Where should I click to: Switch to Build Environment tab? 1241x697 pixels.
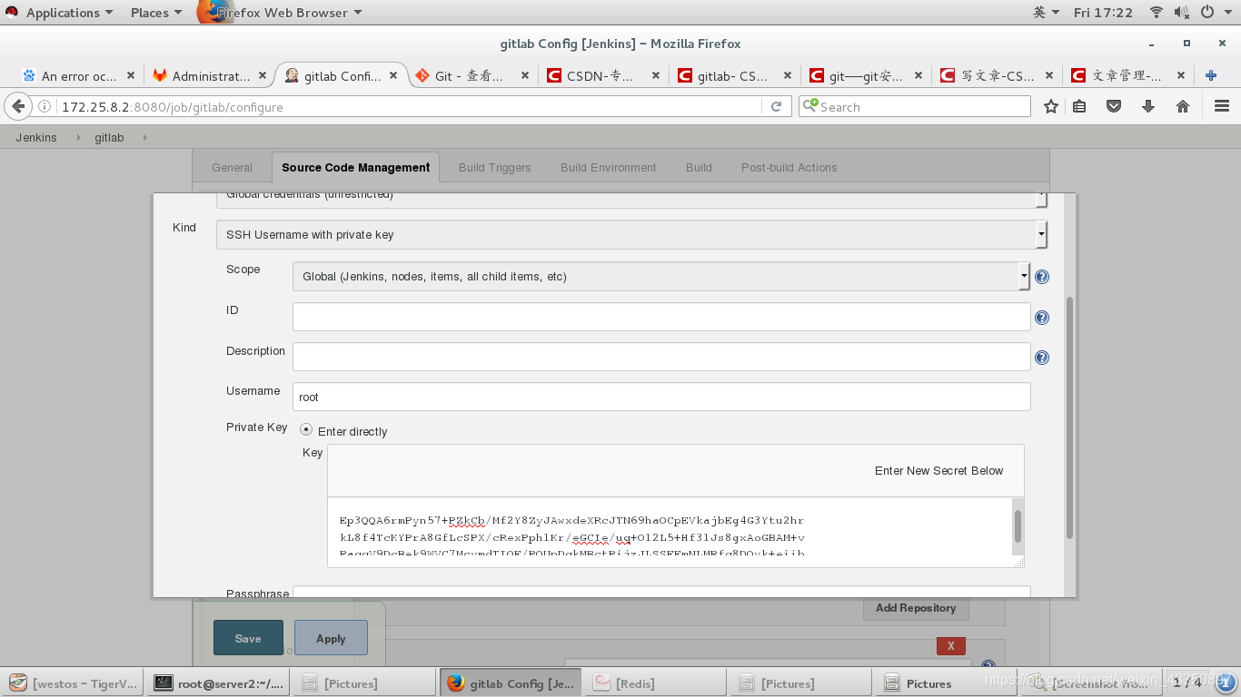click(x=608, y=167)
